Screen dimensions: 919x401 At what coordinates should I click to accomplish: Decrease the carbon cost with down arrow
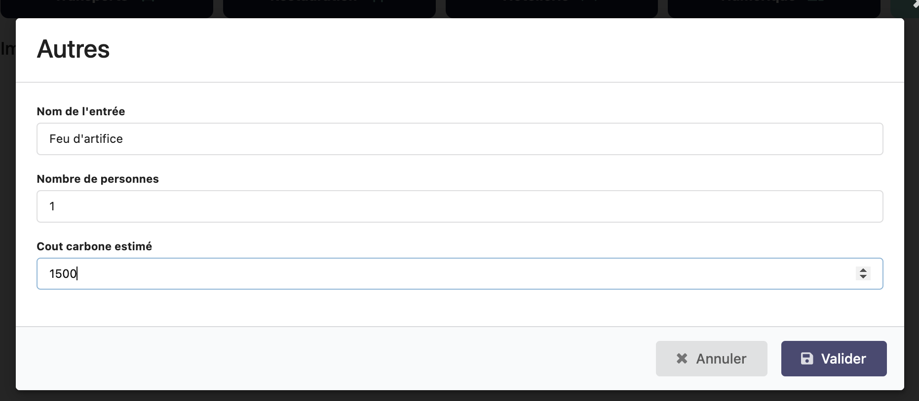(x=863, y=277)
